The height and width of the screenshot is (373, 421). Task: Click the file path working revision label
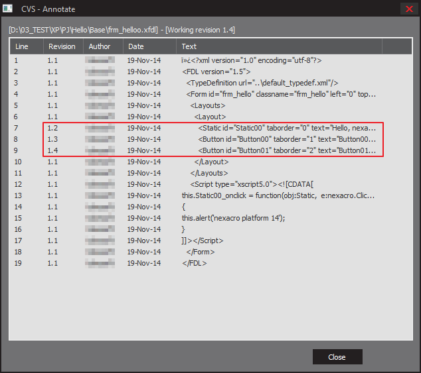pyautogui.click(x=122, y=30)
